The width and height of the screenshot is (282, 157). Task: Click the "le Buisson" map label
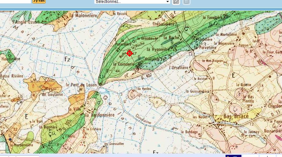point(201,78)
